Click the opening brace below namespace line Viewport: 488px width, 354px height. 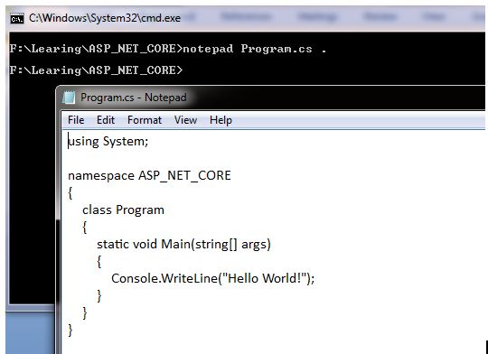(x=70, y=193)
